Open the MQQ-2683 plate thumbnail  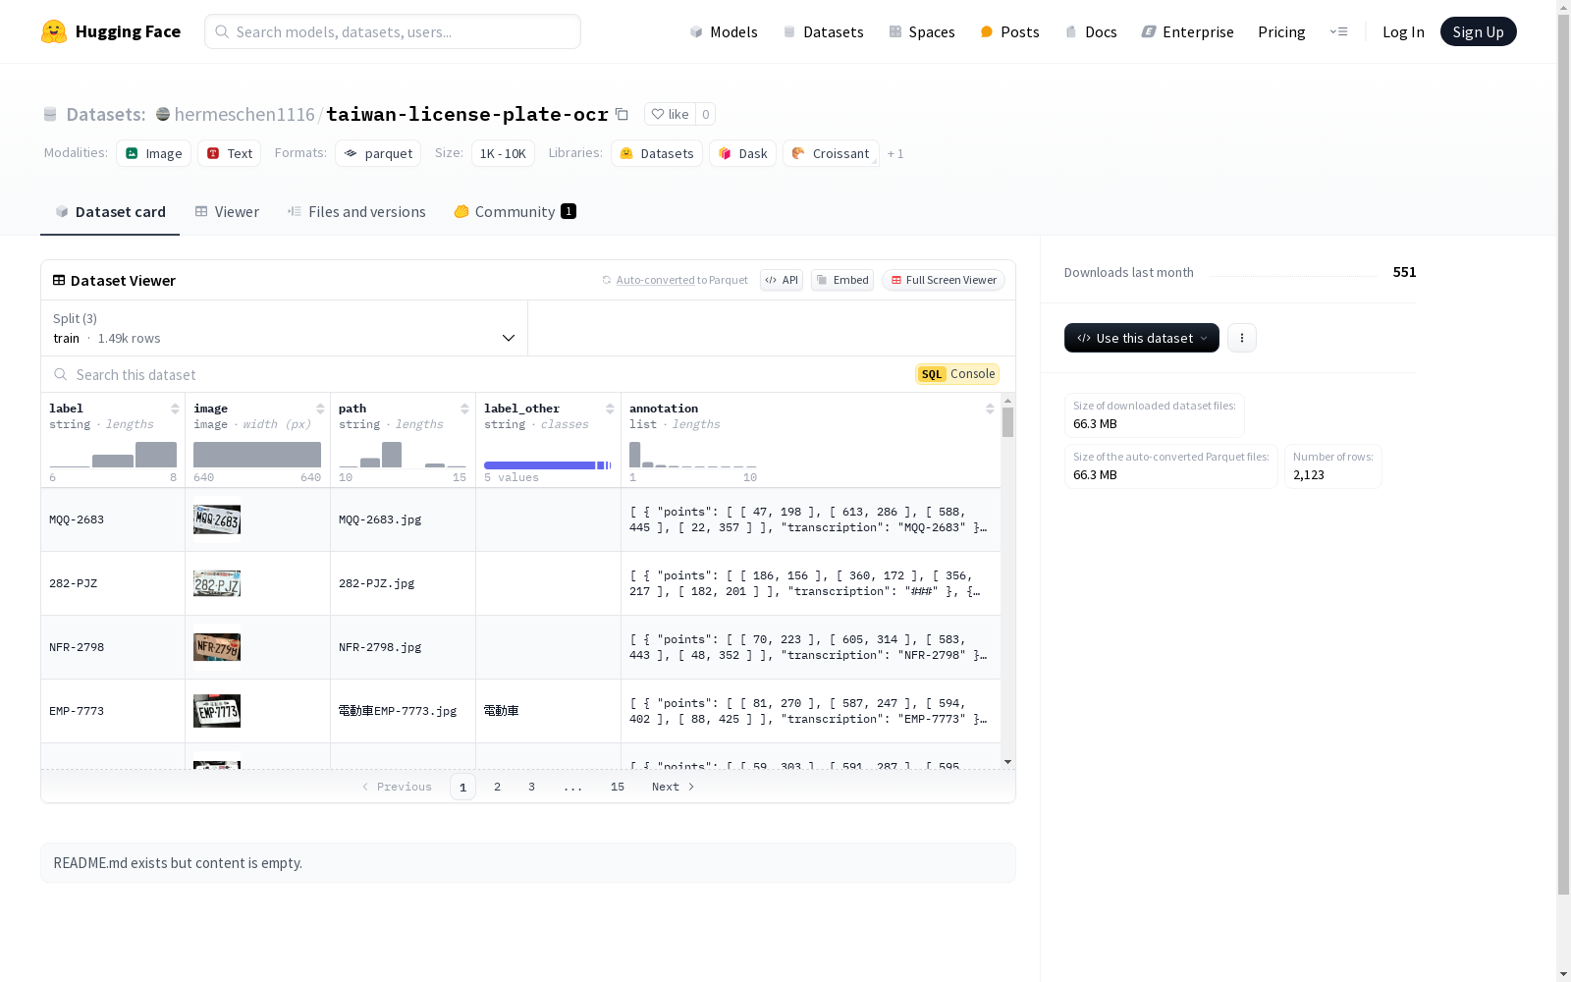(x=217, y=519)
